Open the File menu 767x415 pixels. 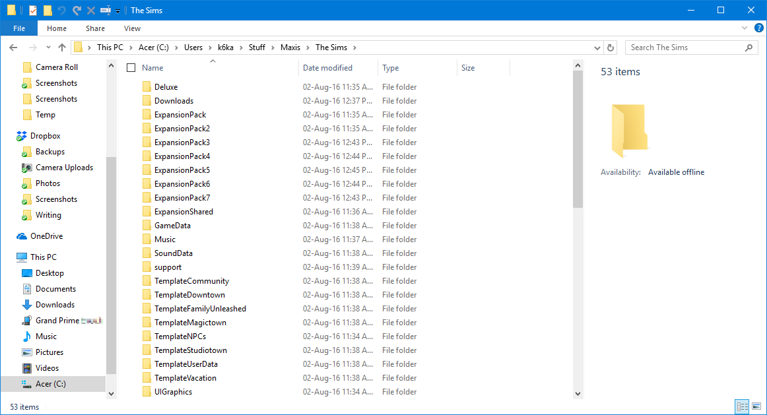[19, 28]
